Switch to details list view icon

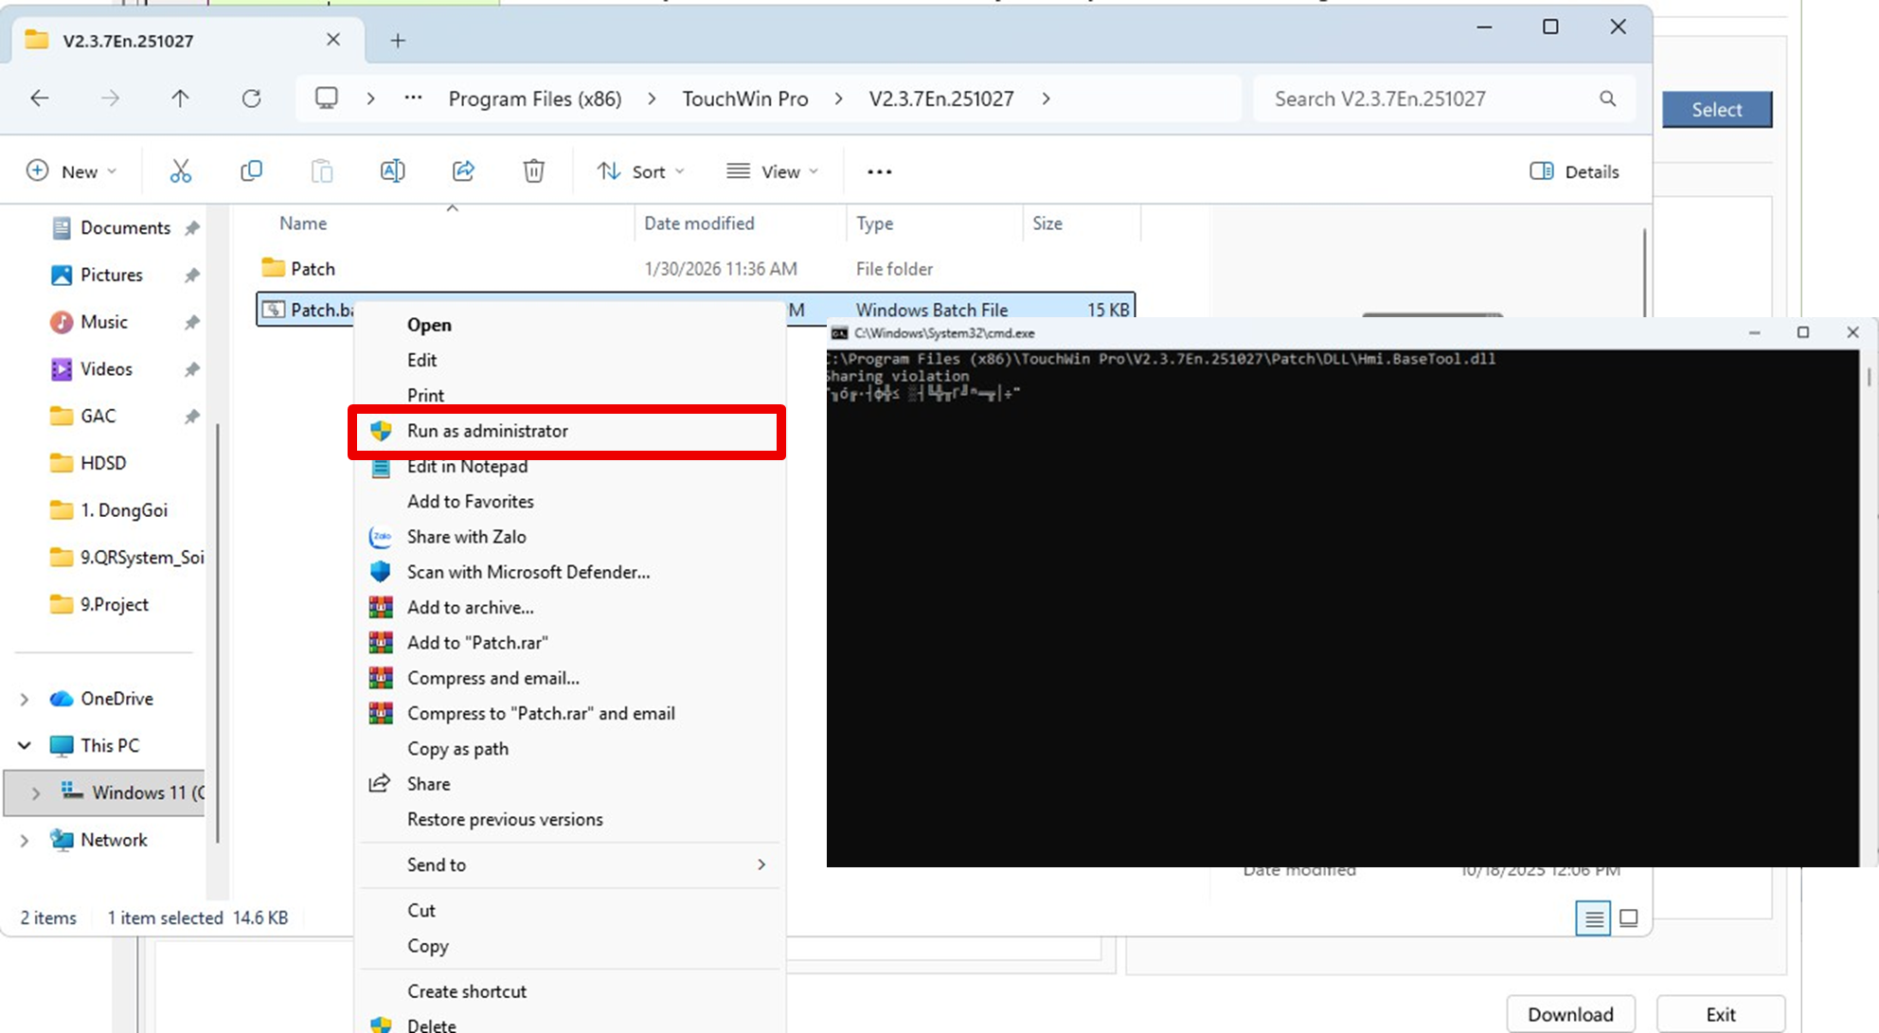[x=1593, y=917]
